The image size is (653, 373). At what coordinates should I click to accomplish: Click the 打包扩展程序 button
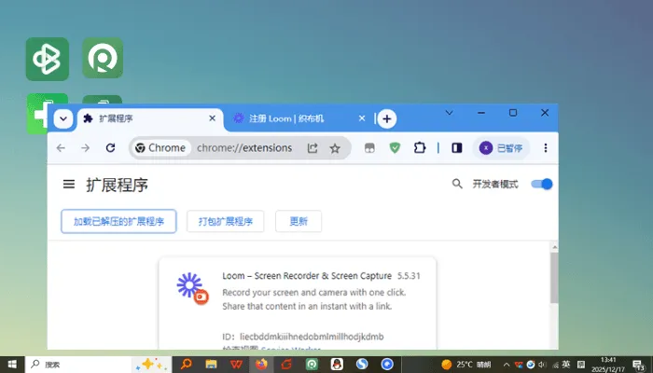coord(226,221)
